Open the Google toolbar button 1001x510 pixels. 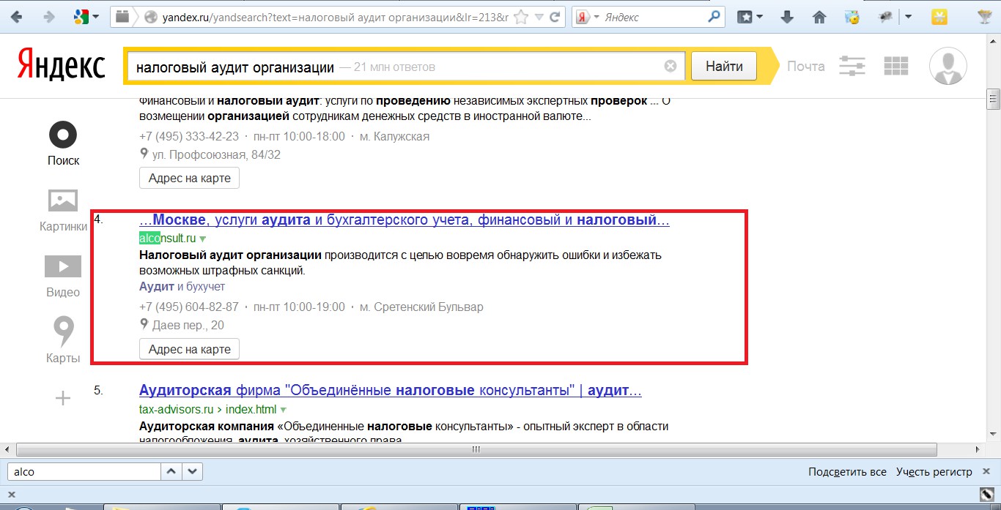(86, 17)
